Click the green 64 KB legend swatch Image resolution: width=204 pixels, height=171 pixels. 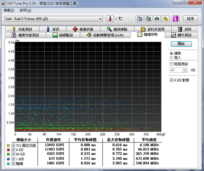8,154
